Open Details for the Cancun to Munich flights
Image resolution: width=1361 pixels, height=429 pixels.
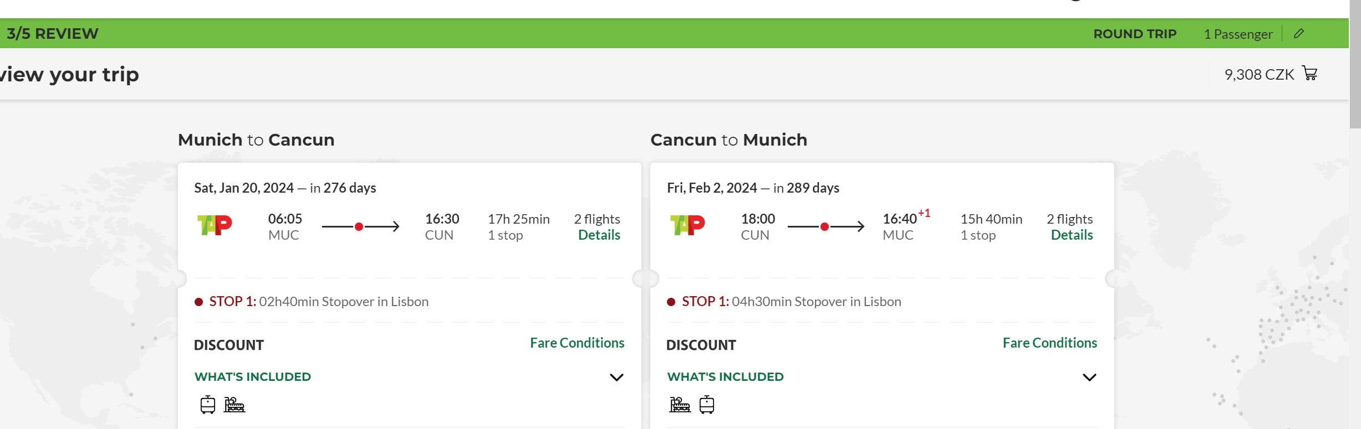[1072, 235]
